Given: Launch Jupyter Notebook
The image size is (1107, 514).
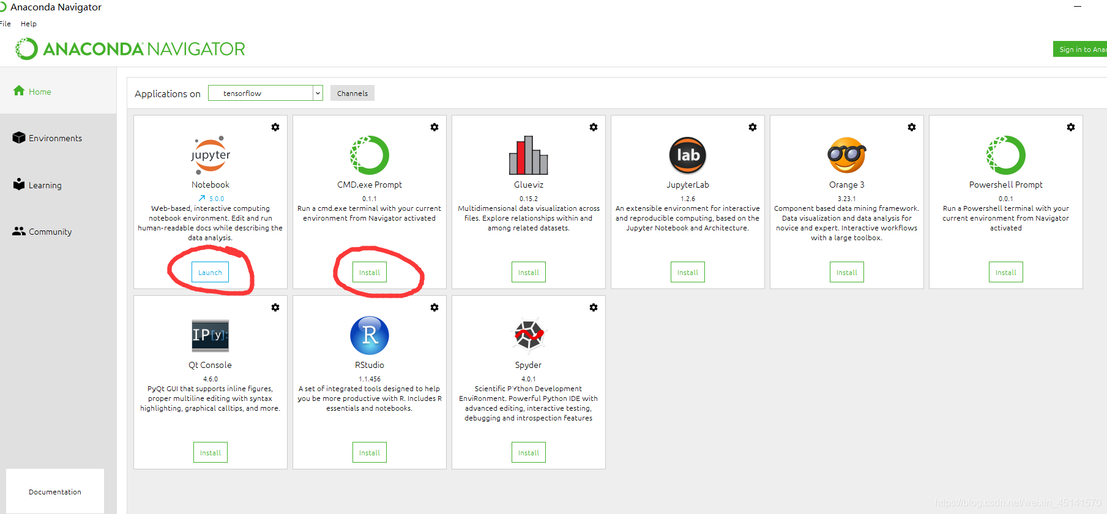Looking at the screenshot, I should pos(211,272).
